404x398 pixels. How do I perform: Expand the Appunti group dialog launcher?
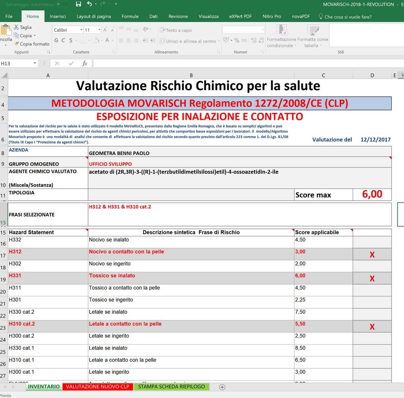(x=49, y=52)
